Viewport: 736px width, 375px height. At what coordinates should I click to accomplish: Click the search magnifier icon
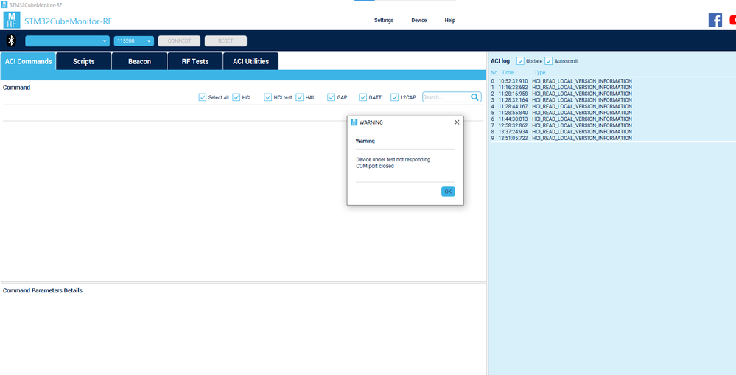click(474, 97)
